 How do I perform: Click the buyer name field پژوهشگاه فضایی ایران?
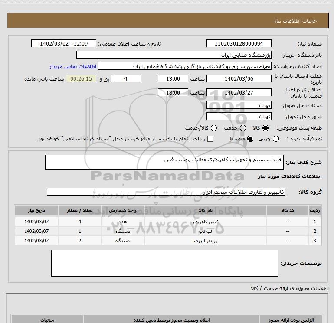click(174, 55)
